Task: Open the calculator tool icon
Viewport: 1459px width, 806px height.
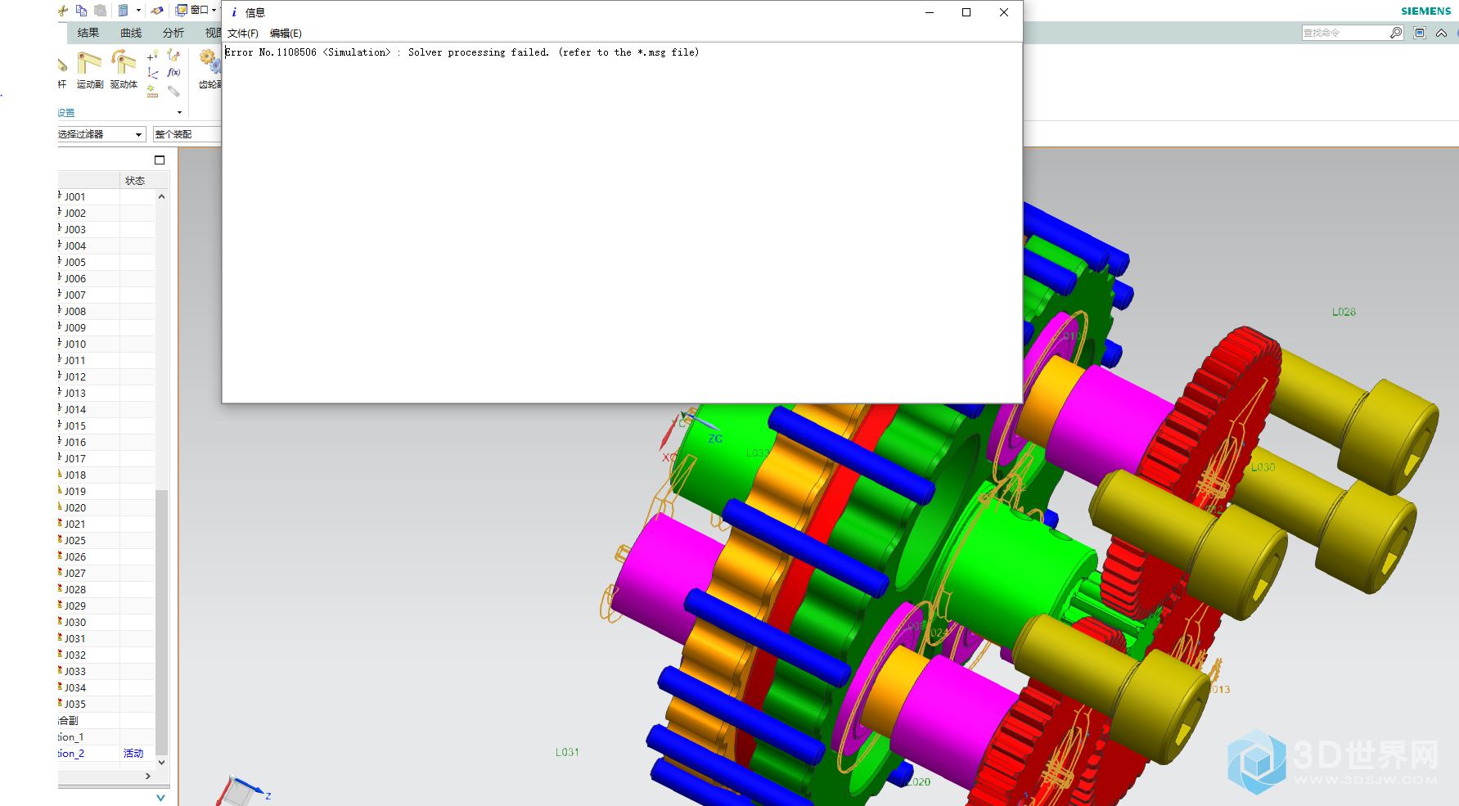Action: 124,11
